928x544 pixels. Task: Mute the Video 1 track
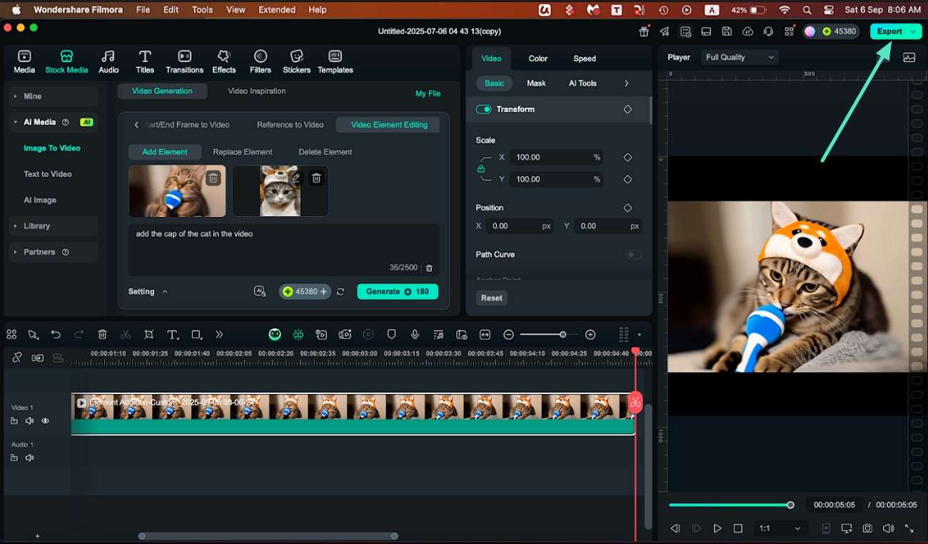coord(29,421)
